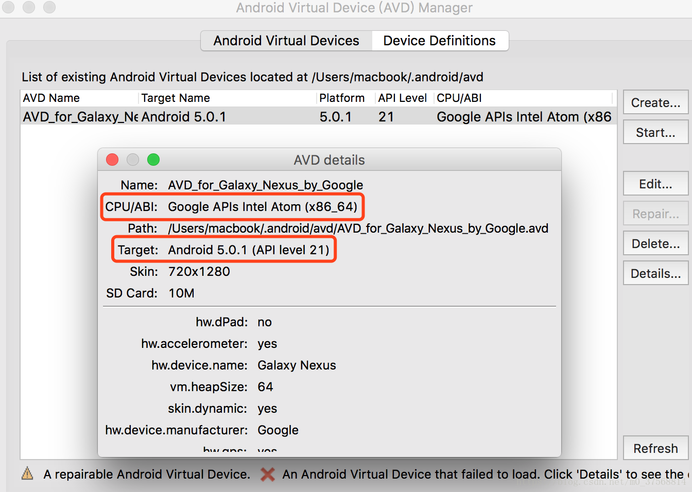Image resolution: width=692 pixels, height=492 pixels.
Task: Click the Google APIs Intel Atom (x86_64) value
Action: 263,207
